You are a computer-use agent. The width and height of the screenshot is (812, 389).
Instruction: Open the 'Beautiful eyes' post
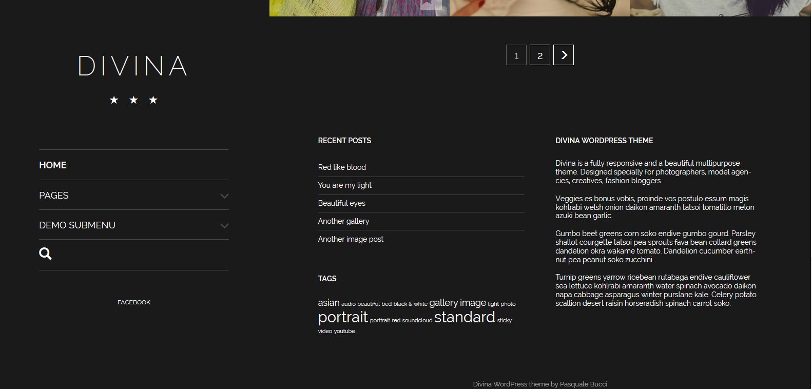tap(341, 203)
